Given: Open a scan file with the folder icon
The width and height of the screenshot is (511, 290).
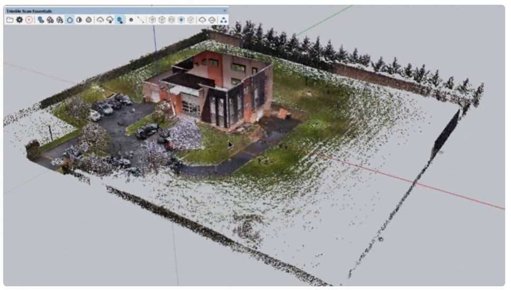Looking at the screenshot, I should [x=10, y=20].
